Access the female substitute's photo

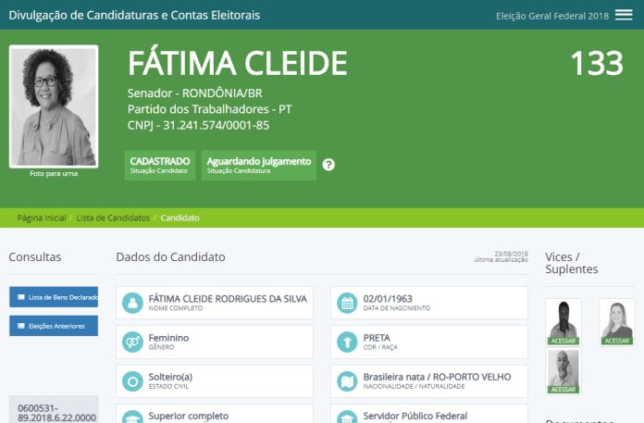click(x=616, y=321)
